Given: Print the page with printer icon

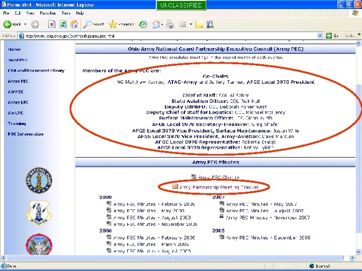Looking at the screenshot, I should [170, 24].
